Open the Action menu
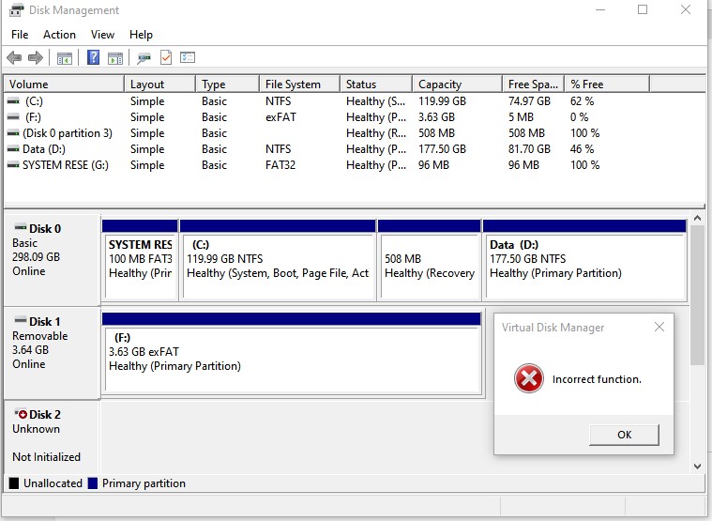Screen dimensions: 712x521 pos(59,35)
